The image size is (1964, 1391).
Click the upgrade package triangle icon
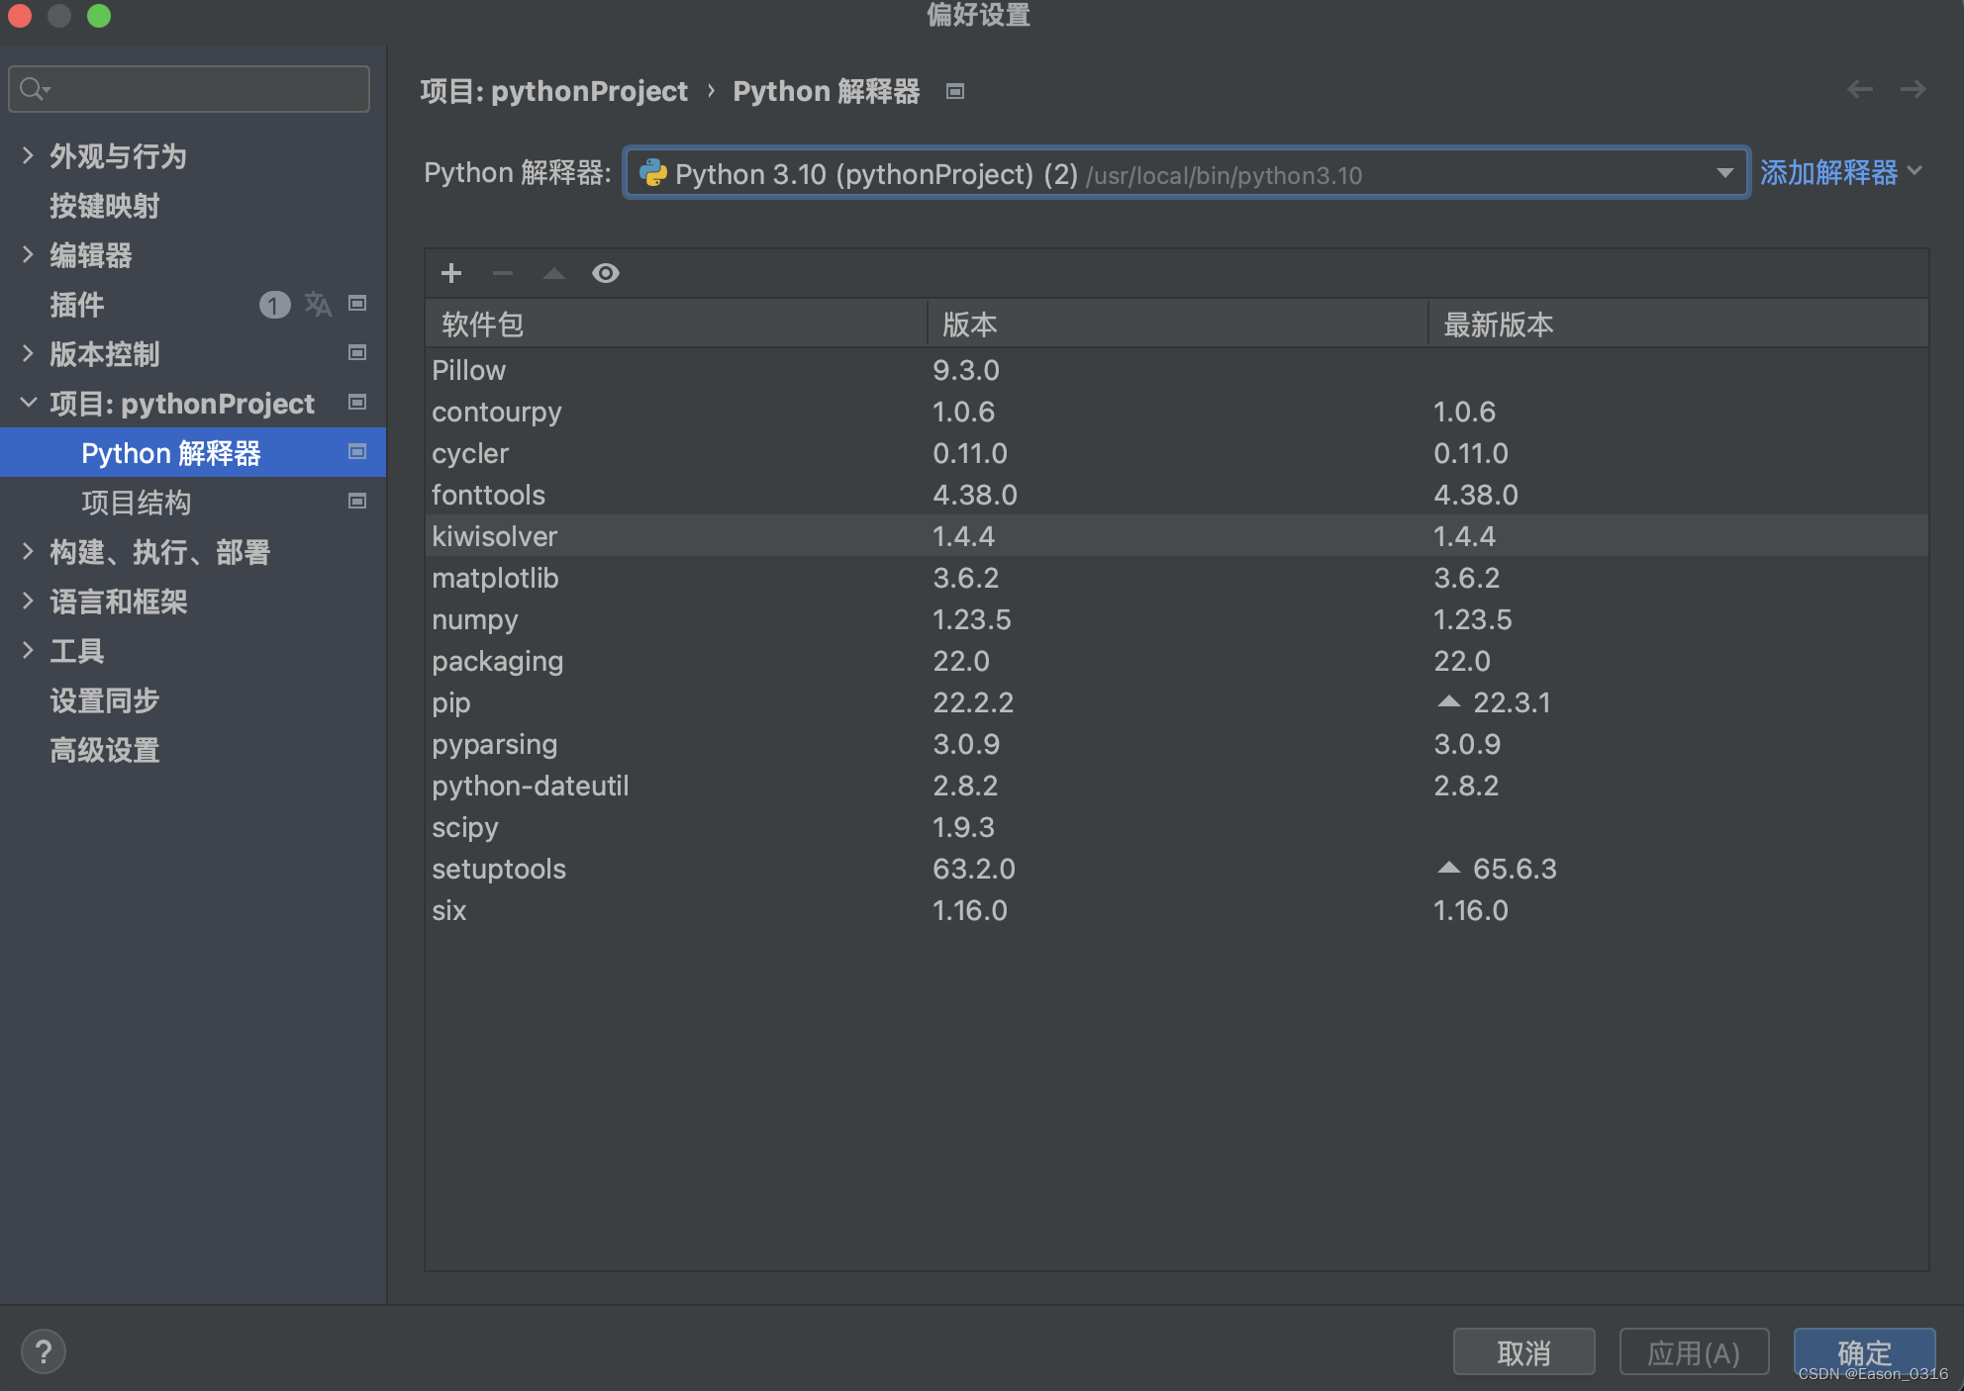(x=554, y=273)
